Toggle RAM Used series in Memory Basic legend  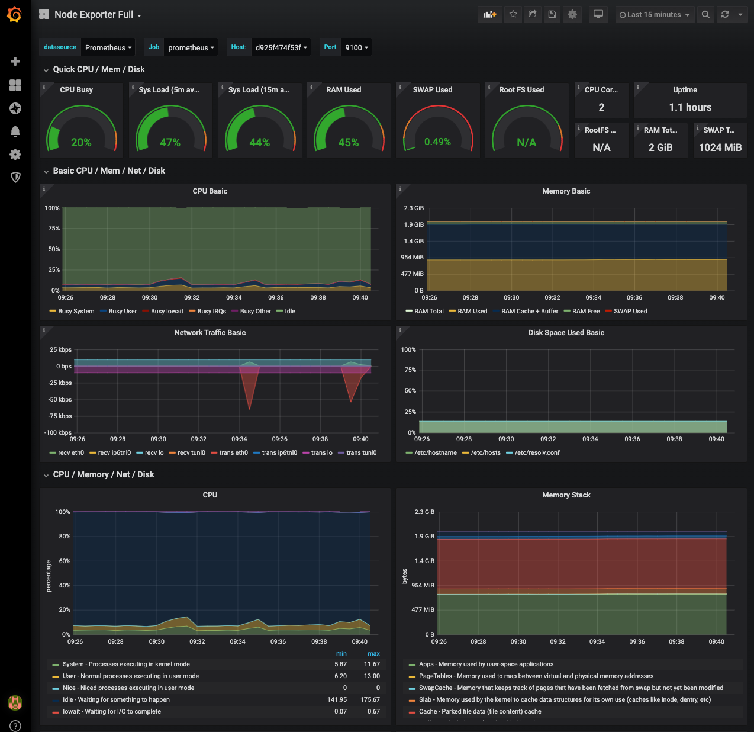point(472,311)
